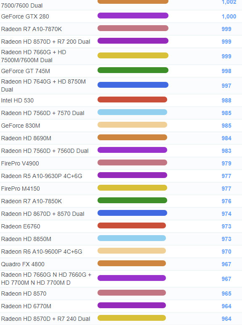Open the Quadro FX 4800 entry

click(x=23, y=264)
